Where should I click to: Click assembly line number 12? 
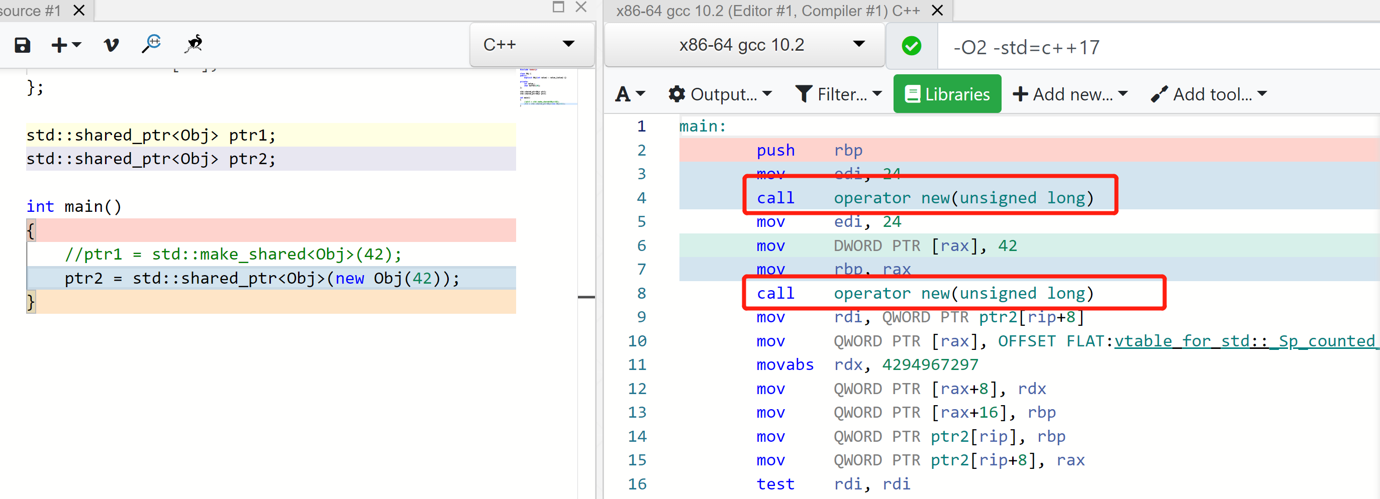tap(637, 389)
